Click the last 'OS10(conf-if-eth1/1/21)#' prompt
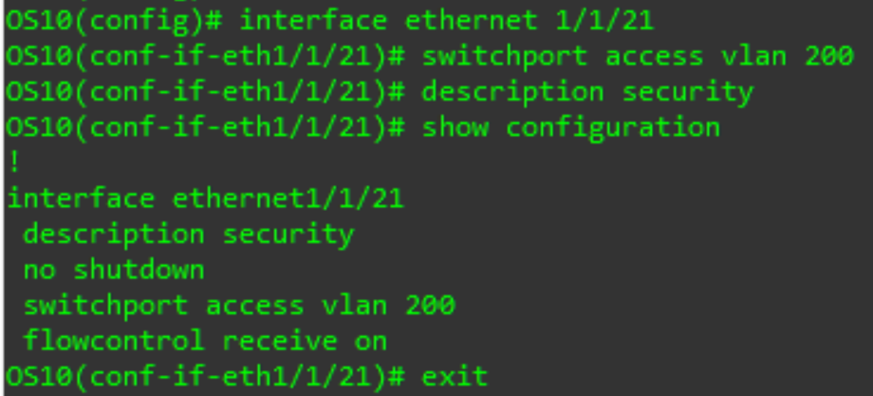873x396 pixels. tap(205, 376)
